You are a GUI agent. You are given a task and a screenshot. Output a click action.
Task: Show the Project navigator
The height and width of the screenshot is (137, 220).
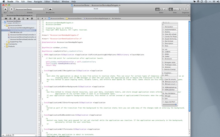6,18
